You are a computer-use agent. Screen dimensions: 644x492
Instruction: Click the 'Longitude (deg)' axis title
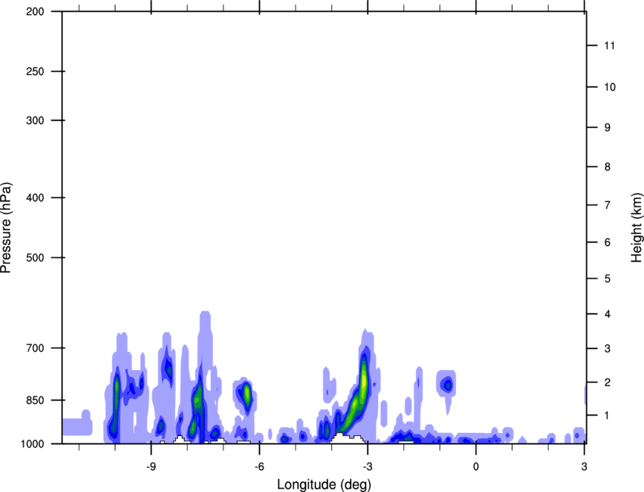324,484
